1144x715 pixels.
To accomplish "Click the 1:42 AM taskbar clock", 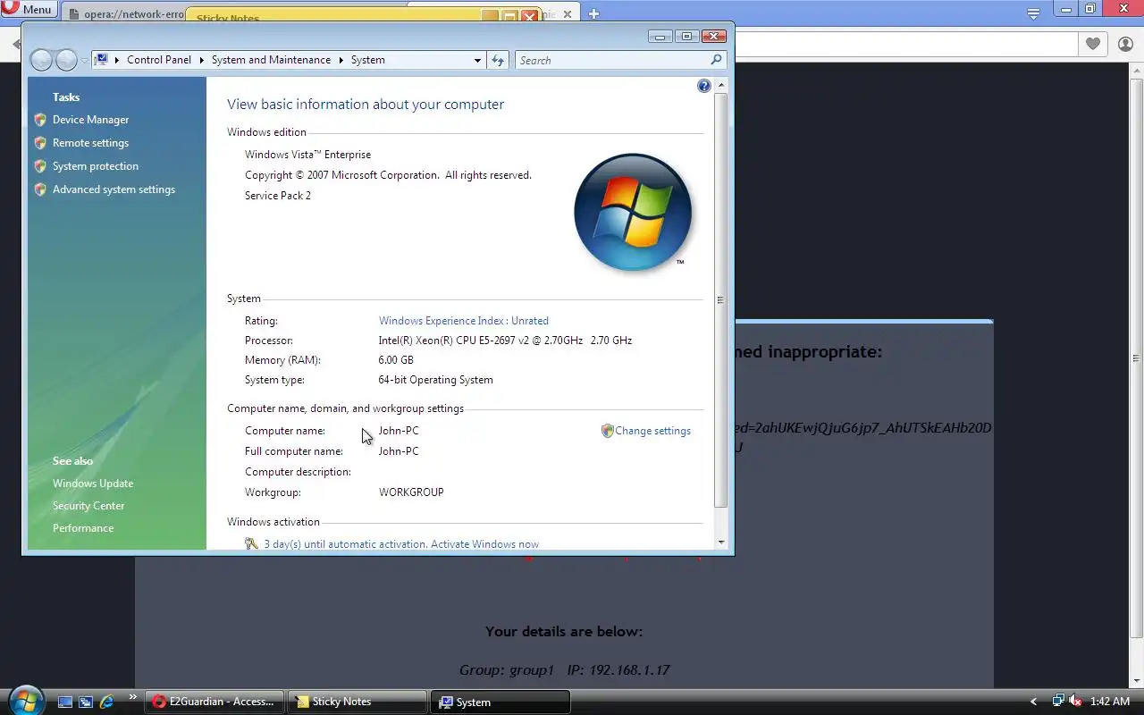I will click(1110, 702).
